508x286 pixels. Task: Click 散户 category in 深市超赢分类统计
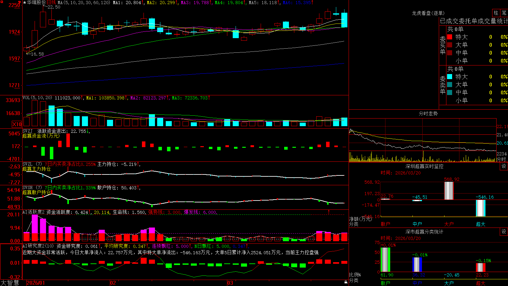point(385,283)
